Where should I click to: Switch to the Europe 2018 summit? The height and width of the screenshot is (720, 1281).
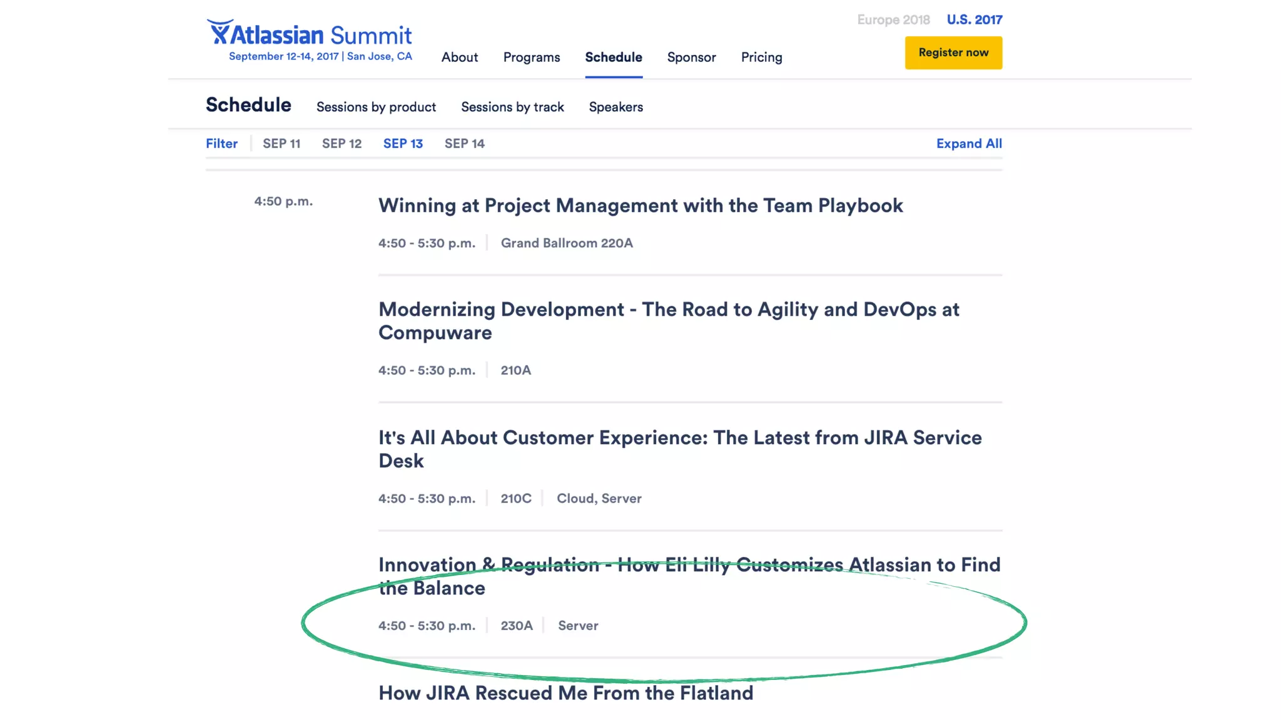893,20
